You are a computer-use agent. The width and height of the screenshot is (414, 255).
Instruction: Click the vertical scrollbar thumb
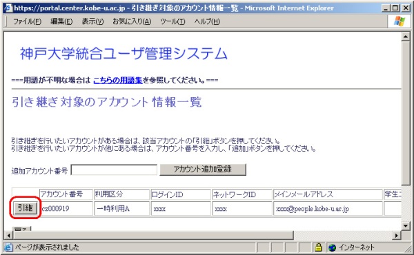pyautogui.click(x=405, y=113)
